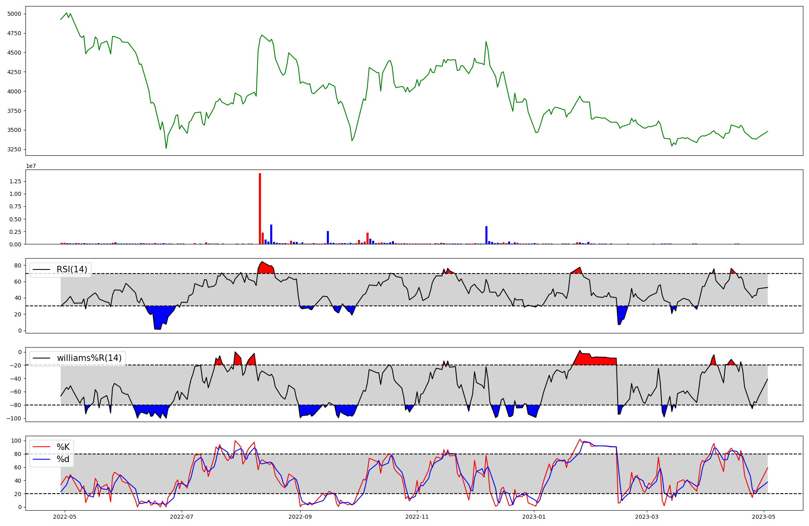Click the 2022-05 x-axis tick label
The image size is (809, 526).
point(65,517)
